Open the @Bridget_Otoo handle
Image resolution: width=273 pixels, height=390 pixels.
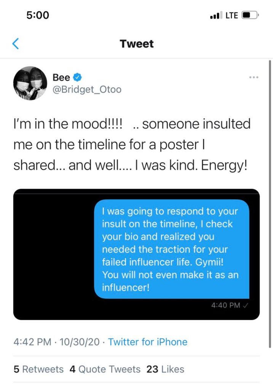[87, 90]
